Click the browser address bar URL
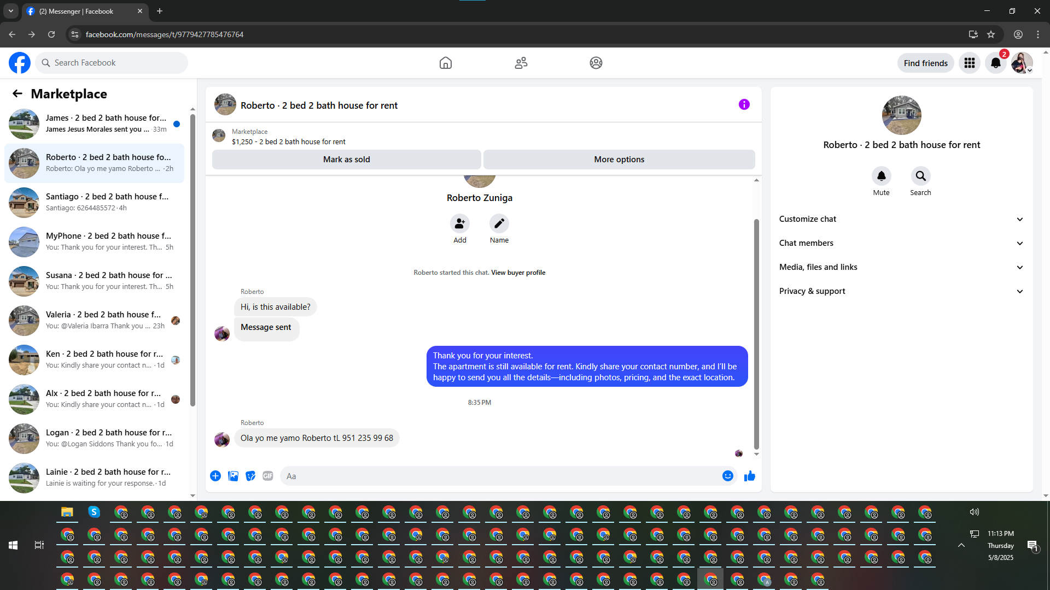The height and width of the screenshot is (590, 1050). (x=165, y=34)
